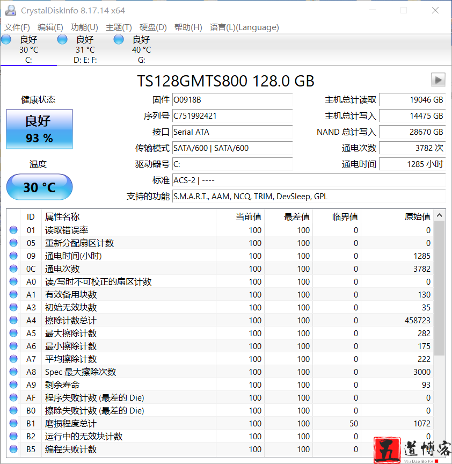Click the 传输模式 SATA/600 field
This screenshot has height=464, width=452.
point(232,148)
